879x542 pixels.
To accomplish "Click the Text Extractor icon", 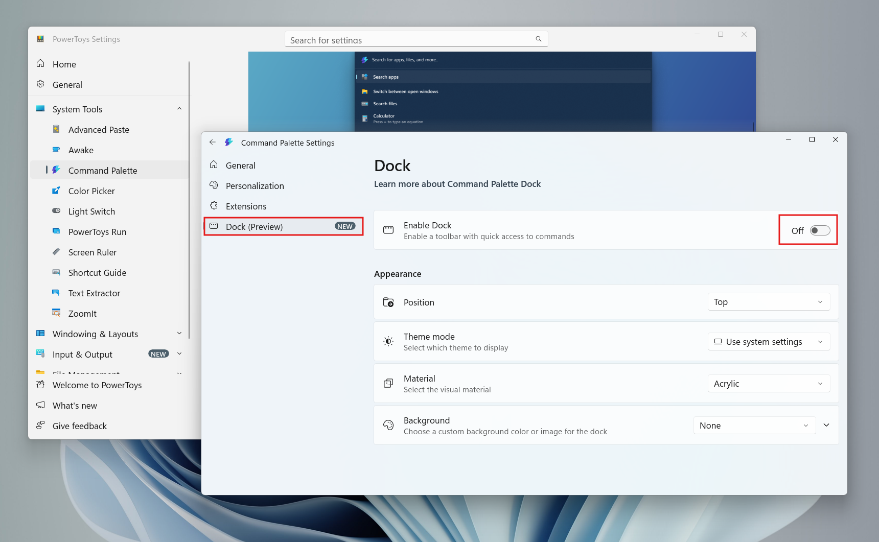I will 56,293.
